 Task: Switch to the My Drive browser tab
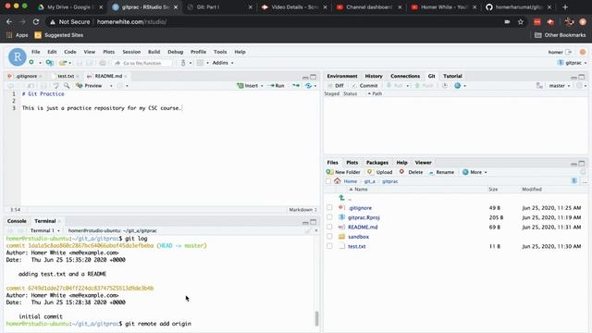pos(70,7)
